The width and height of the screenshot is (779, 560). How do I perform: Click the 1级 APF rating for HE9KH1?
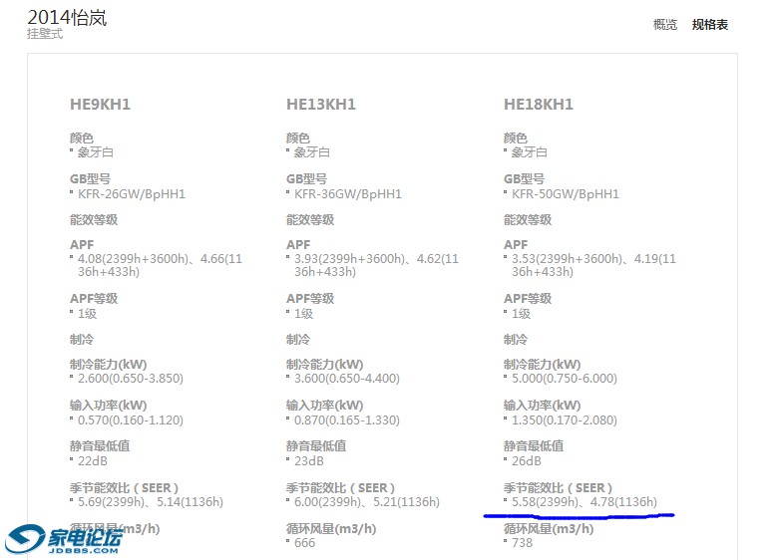tap(87, 314)
